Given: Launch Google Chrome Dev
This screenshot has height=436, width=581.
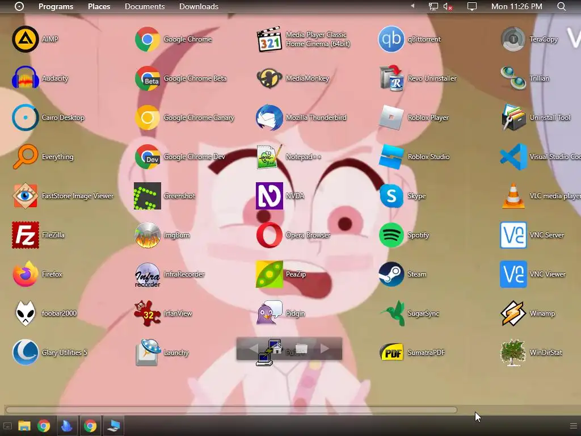Looking at the screenshot, I should coord(147,157).
